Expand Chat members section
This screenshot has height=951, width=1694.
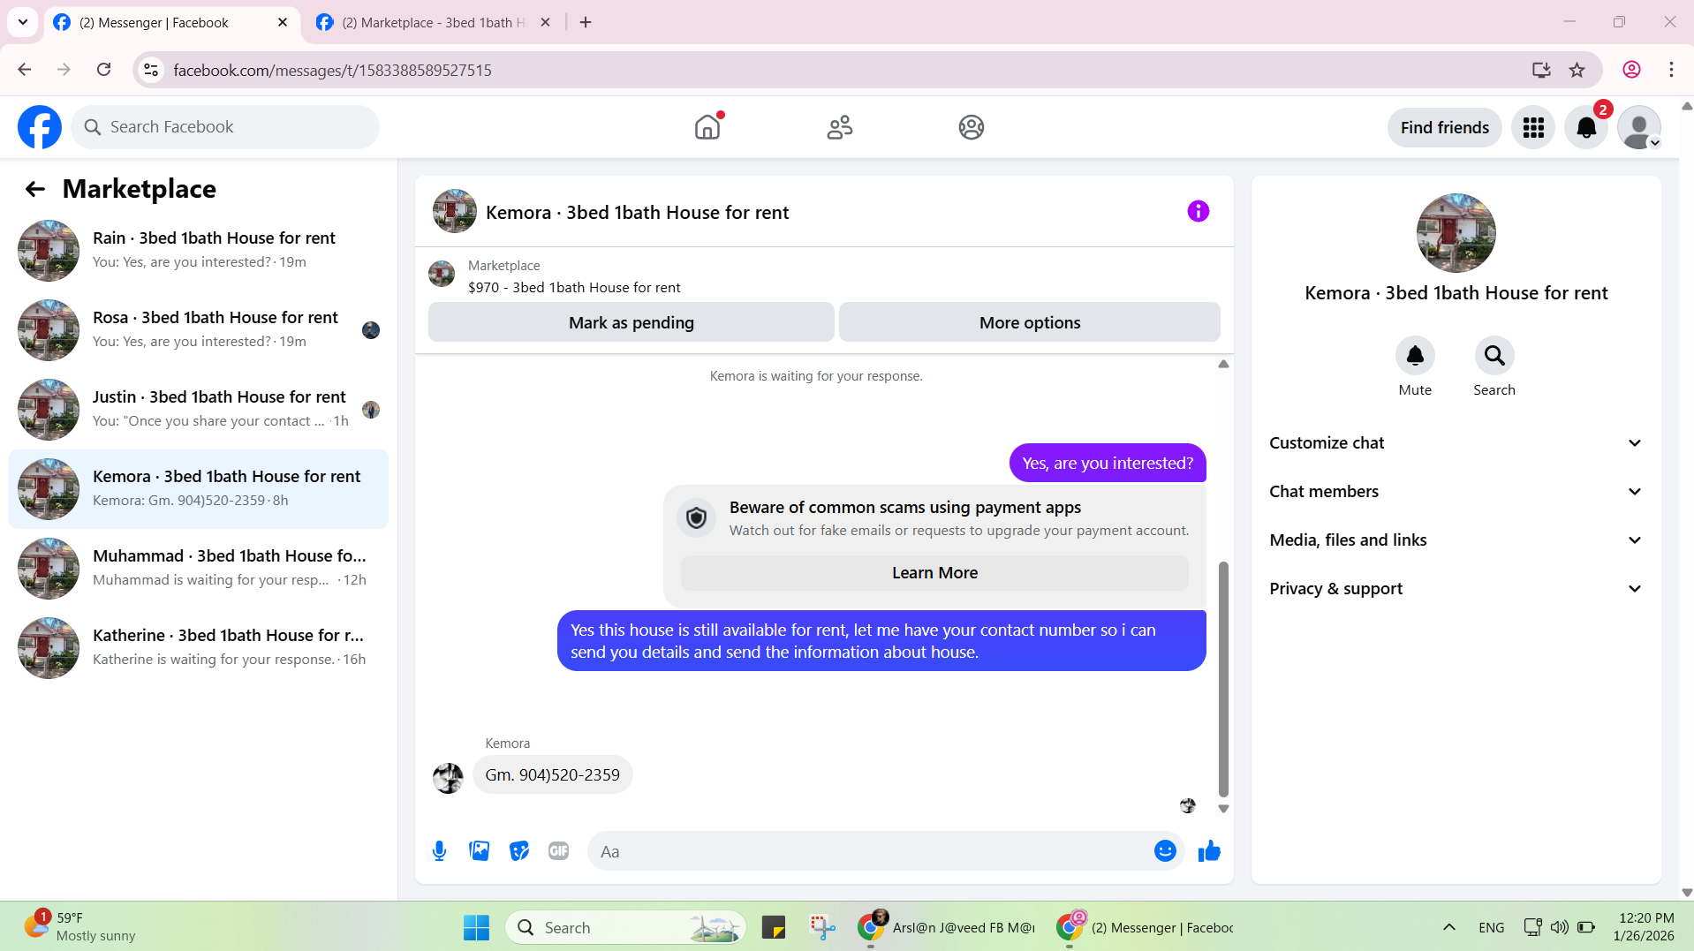1456,492
